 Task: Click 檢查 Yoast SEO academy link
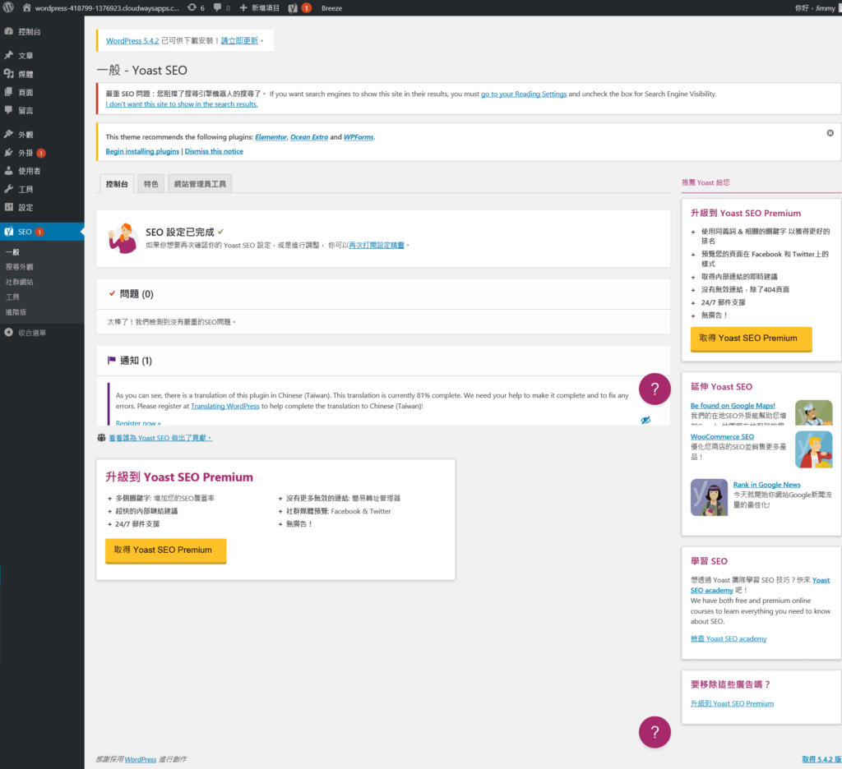coord(729,638)
